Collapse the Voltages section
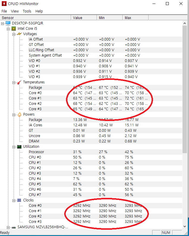The width and height of the screenshot is (189, 236). (14, 34)
